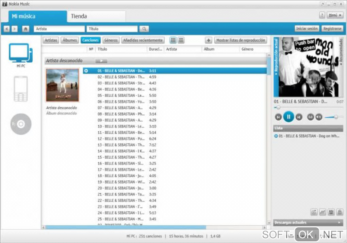
Task: Click the search magnifier button
Action: (144, 29)
